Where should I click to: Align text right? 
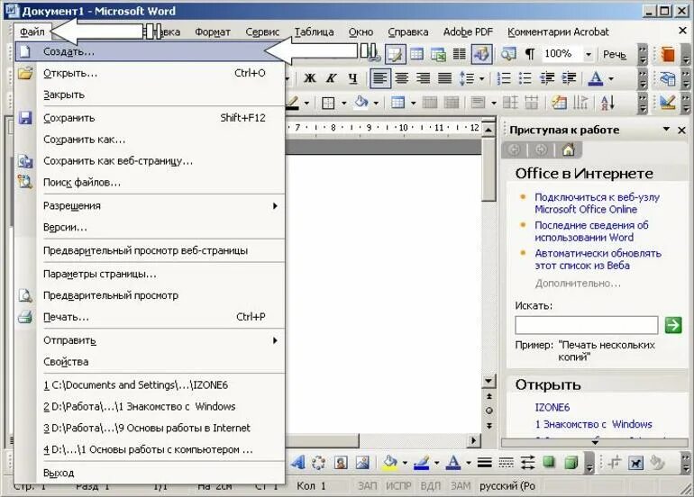coord(423,78)
